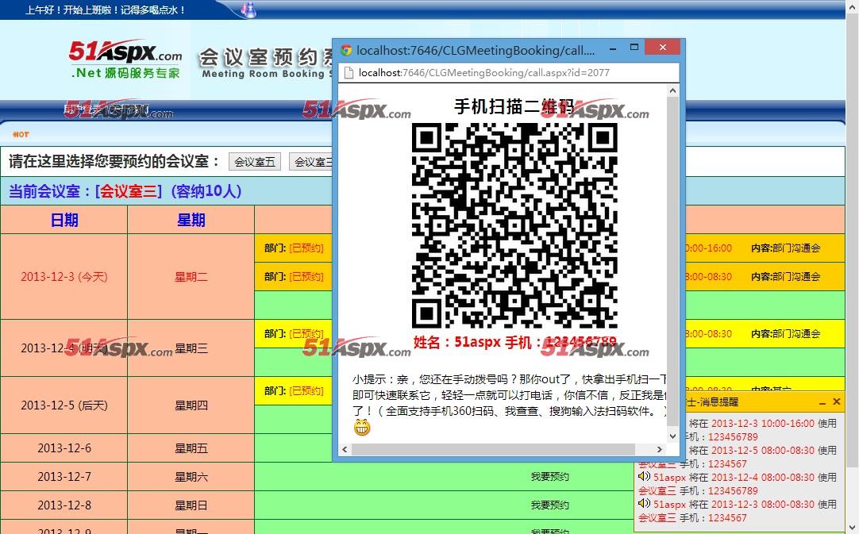Click the popup's scroll-down arrow
Screen dimensions: 859x534
pyautogui.click(x=672, y=436)
